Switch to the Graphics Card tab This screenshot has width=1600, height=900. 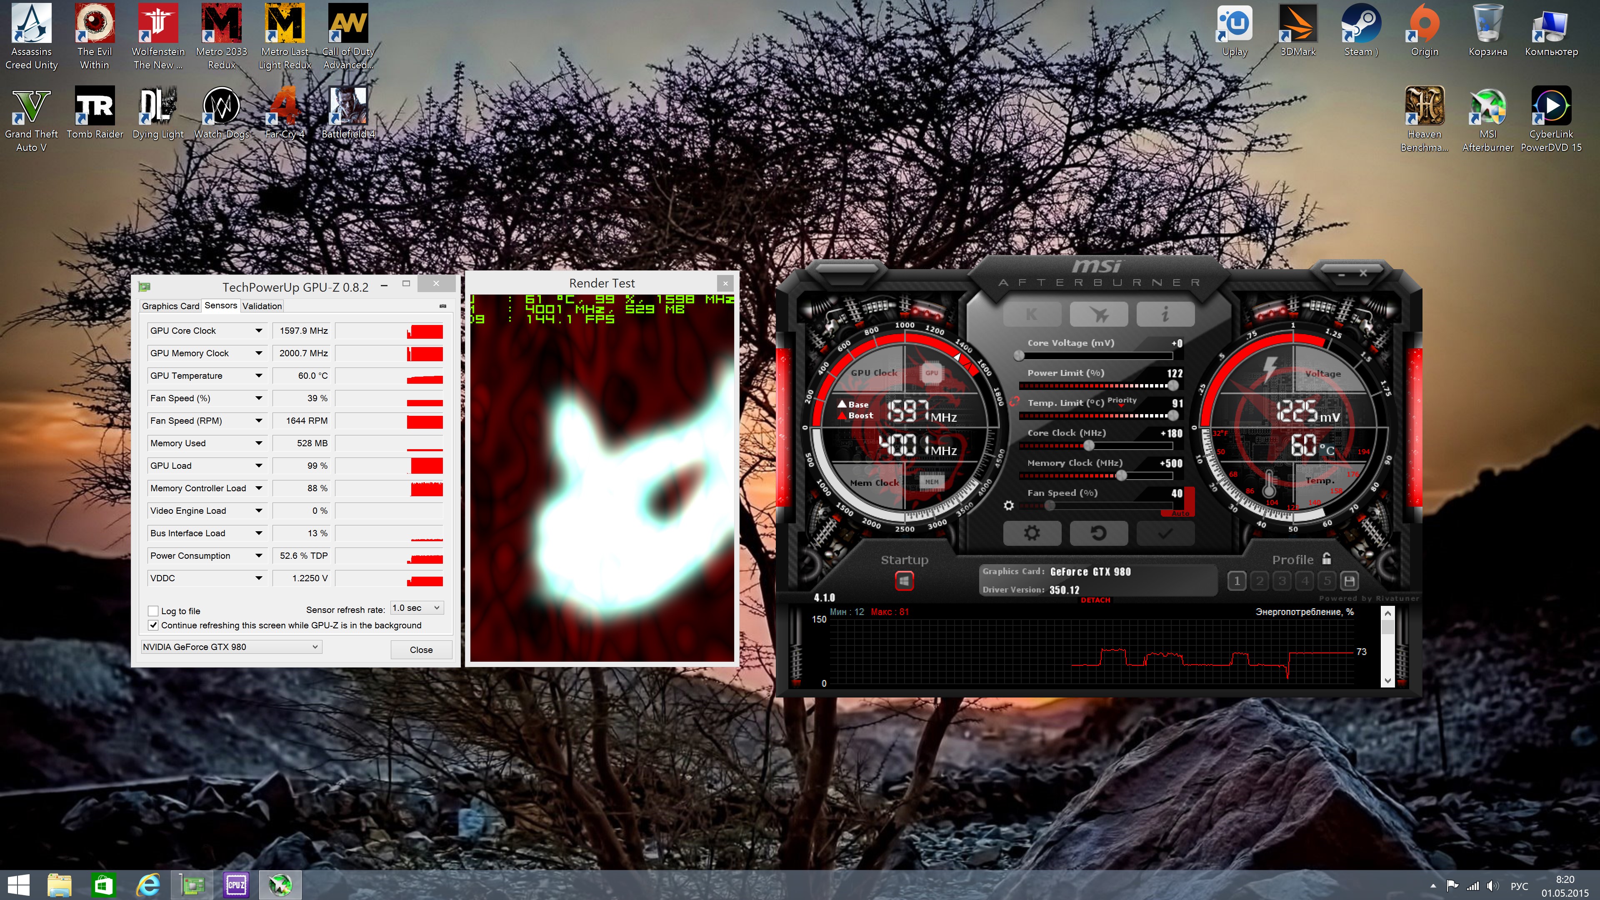click(170, 306)
